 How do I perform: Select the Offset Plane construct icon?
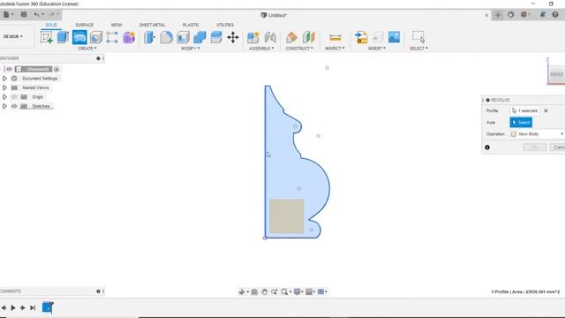(291, 37)
